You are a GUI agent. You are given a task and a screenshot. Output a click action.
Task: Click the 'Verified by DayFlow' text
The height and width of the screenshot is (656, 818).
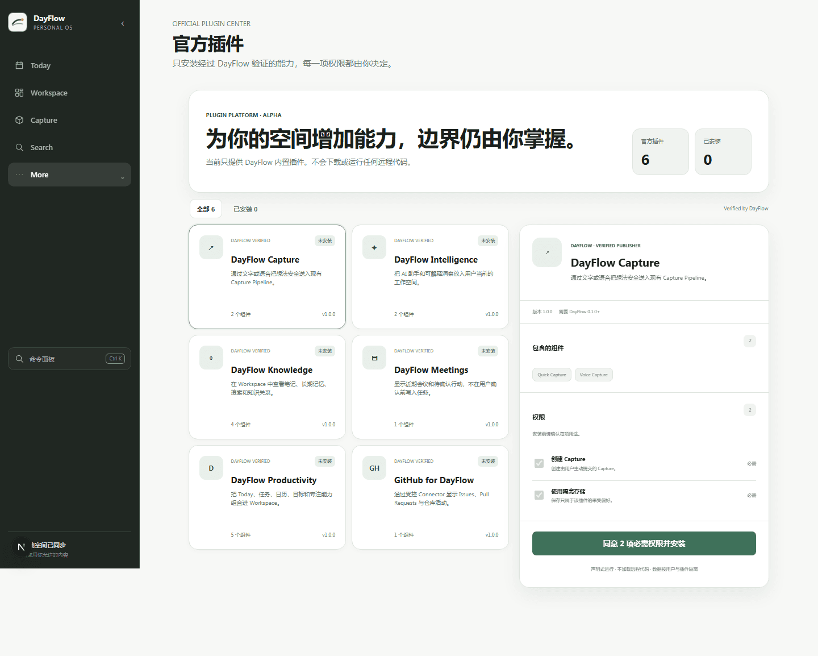pyautogui.click(x=746, y=209)
